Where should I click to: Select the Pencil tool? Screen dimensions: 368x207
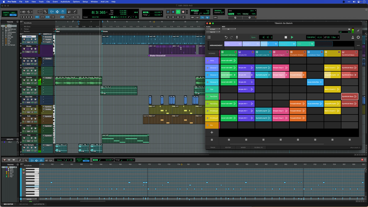pyautogui.click(x=75, y=11)
